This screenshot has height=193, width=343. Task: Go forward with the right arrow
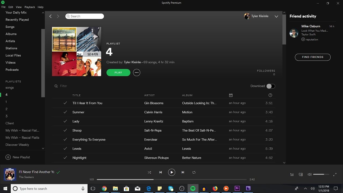click(58, 16)
